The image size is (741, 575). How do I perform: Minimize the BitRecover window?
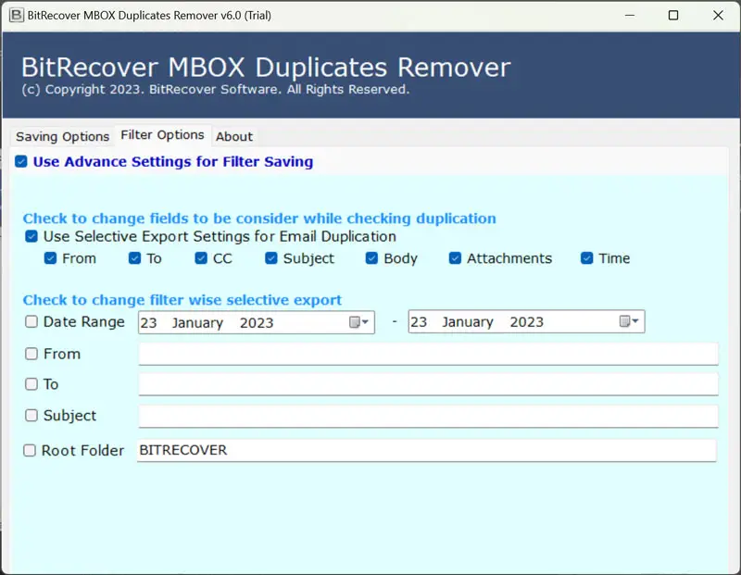pyautogui.click(x=630, y=15)
